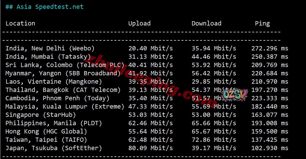Select Japan, Tsukuba (SoftEther) location

[54, 148]
